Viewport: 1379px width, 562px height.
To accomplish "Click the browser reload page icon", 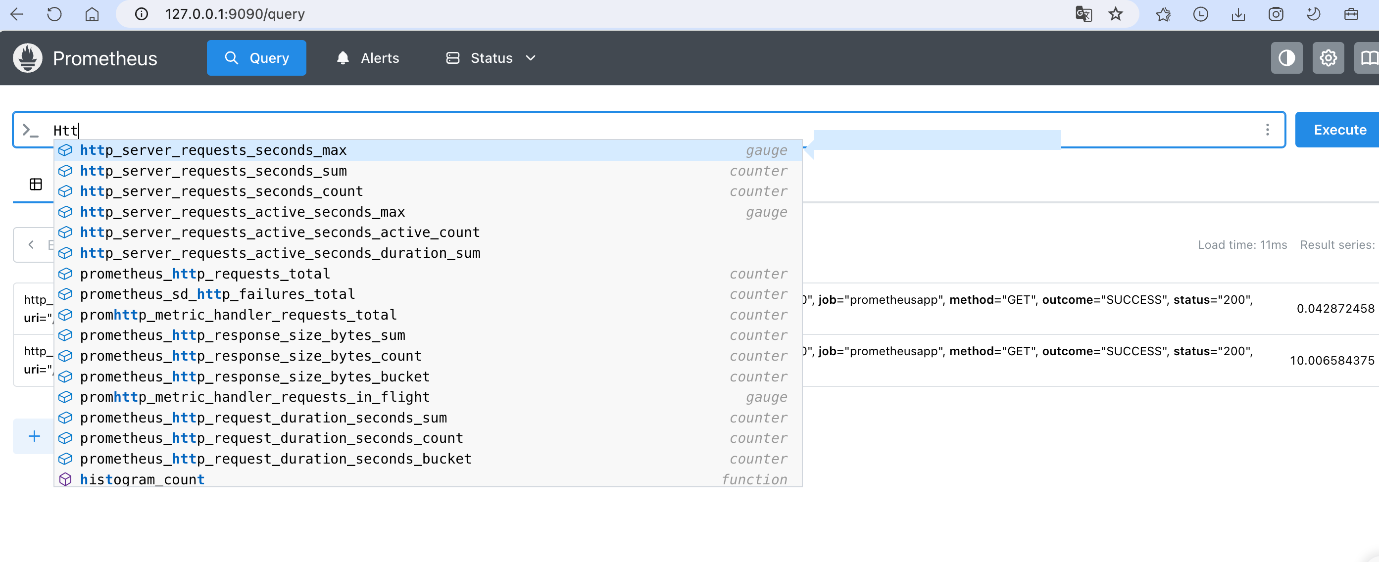I will (x=54, y=14).
